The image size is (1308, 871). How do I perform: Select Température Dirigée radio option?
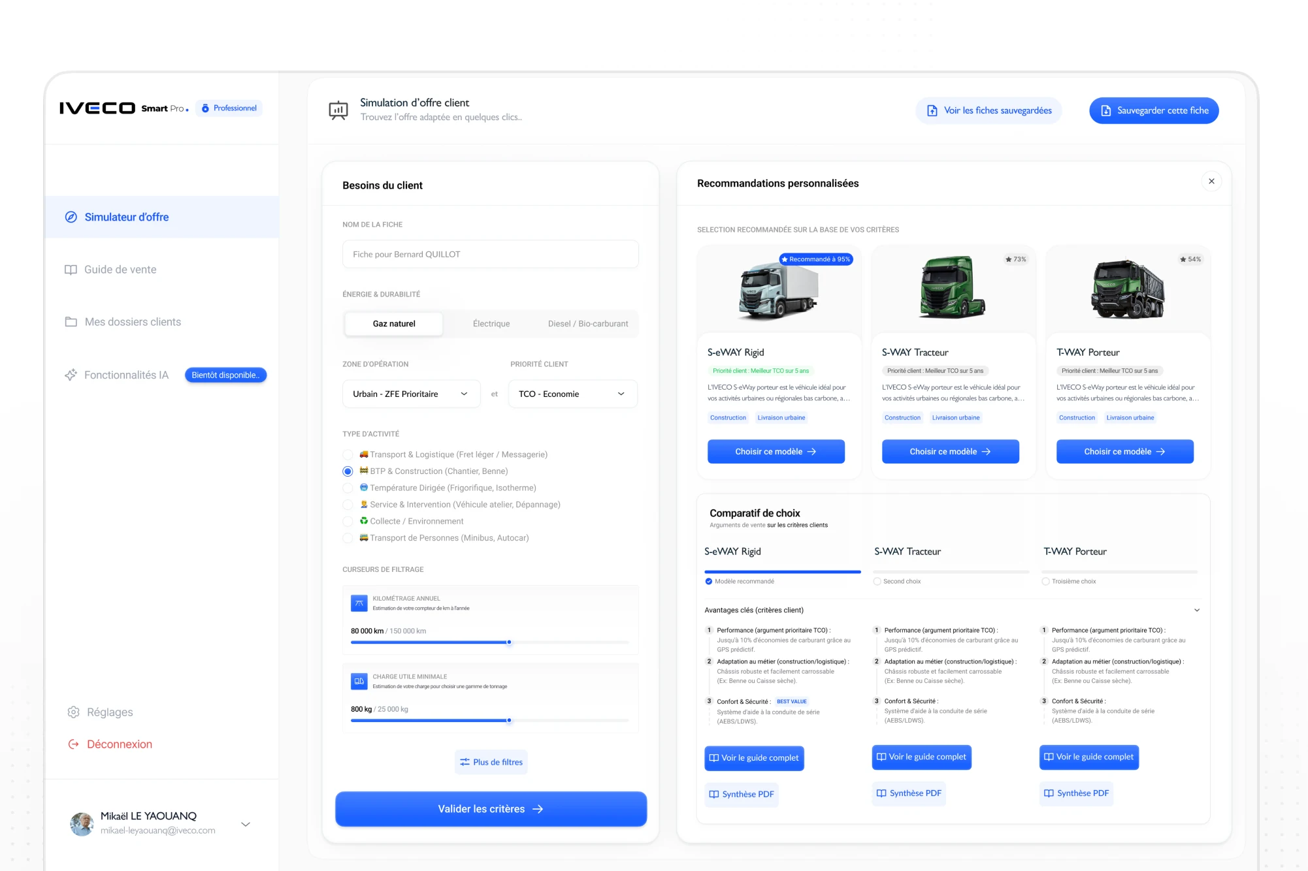pos(348,488)
